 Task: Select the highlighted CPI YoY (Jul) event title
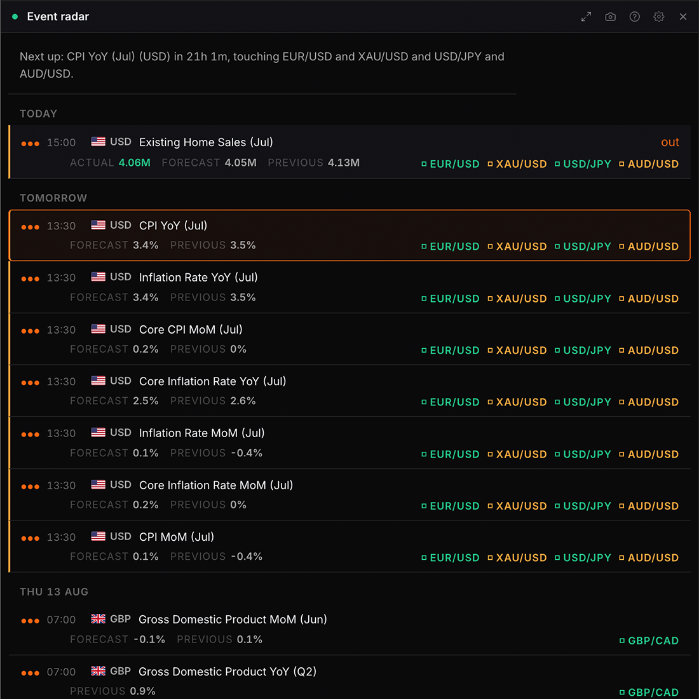click(173, 226)
